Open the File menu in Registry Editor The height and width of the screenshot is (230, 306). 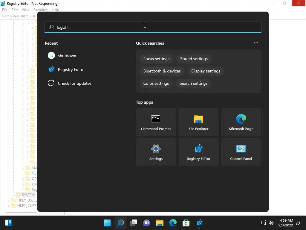coord(5,10)
